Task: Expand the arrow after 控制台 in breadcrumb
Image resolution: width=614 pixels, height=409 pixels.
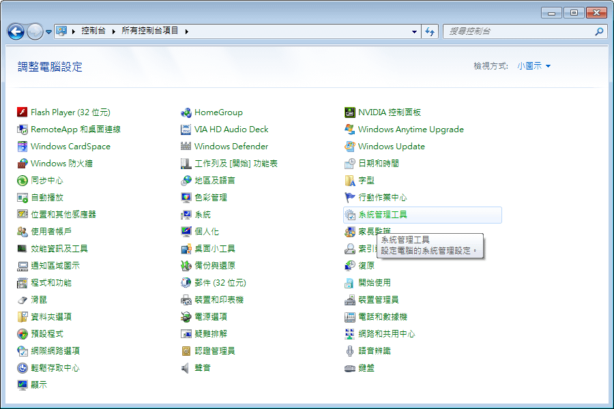Action: point(113,31)
